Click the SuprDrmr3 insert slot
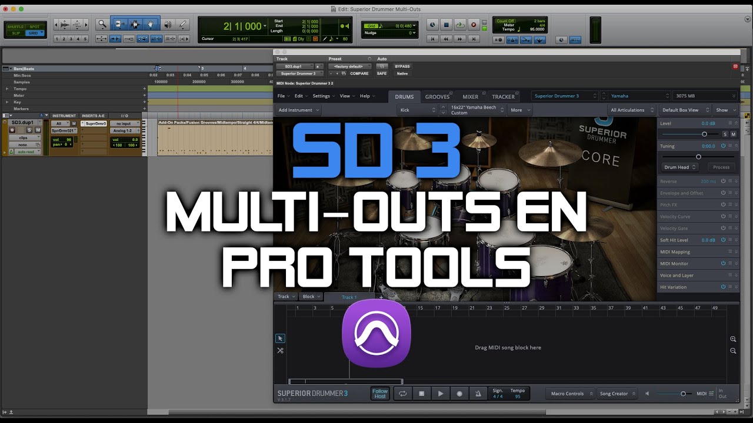753x423 pixels. click(x=94, y=123)
